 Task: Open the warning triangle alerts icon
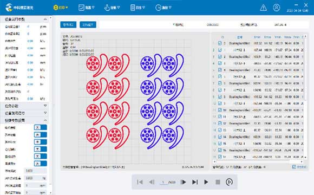click(263, 8)
